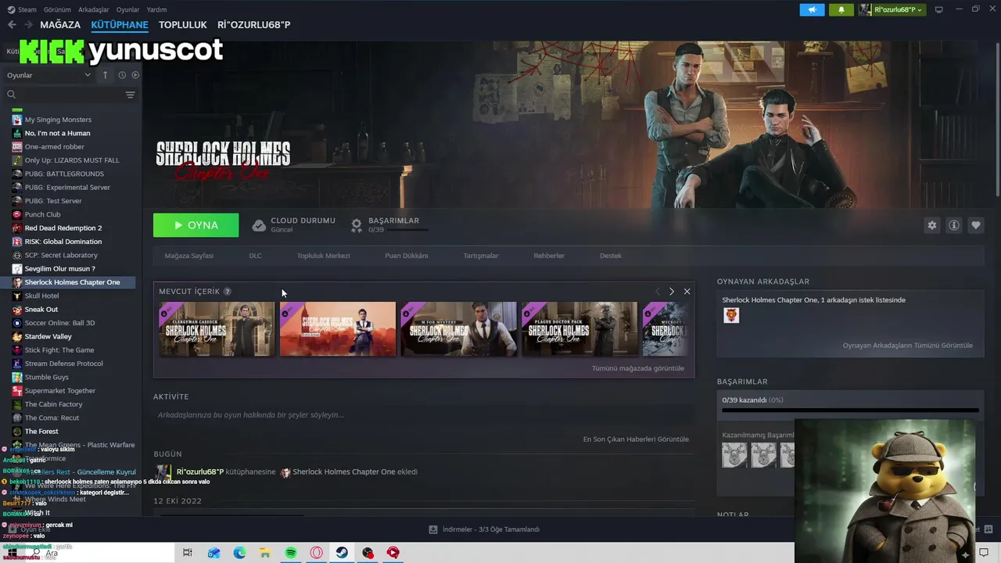Switch to Big Picture mode icon
The image size is (1001, 563).
938,9
